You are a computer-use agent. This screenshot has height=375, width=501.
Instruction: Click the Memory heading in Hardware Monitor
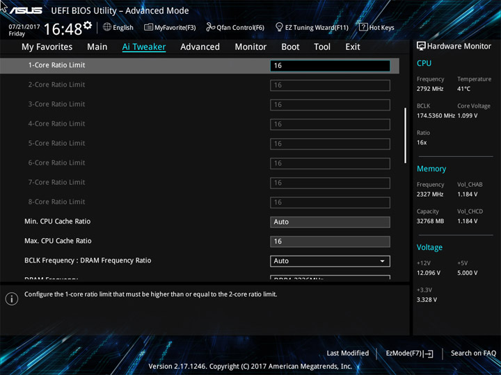(431, 169)
